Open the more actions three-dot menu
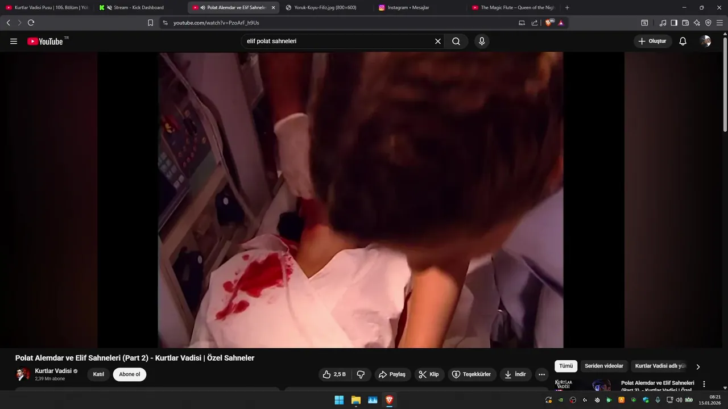This screenshot has width=728, height=409. pyautogui.click(x=541, y=374)
